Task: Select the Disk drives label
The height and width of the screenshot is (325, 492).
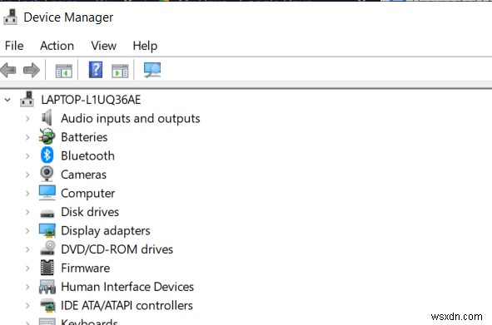Action: 90,212
